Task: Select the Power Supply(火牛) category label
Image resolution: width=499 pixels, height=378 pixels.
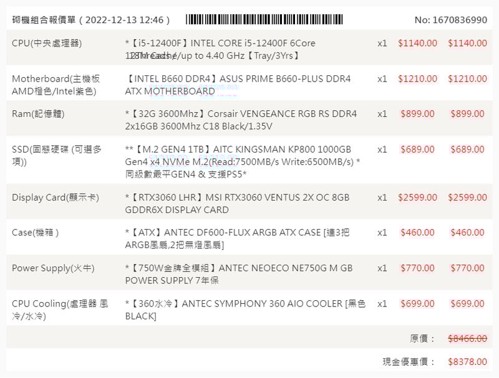Action: click(53, 268)
